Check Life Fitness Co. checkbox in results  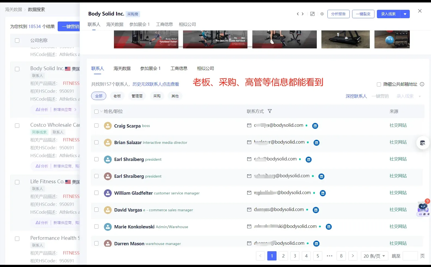tap(17, 182)
